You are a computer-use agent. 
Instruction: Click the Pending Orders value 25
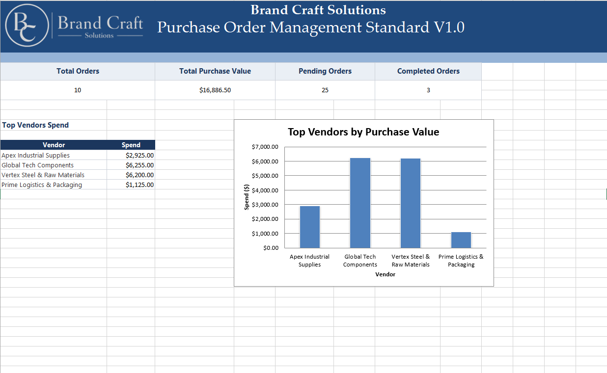pyautogui.click(x=325, y=90)
